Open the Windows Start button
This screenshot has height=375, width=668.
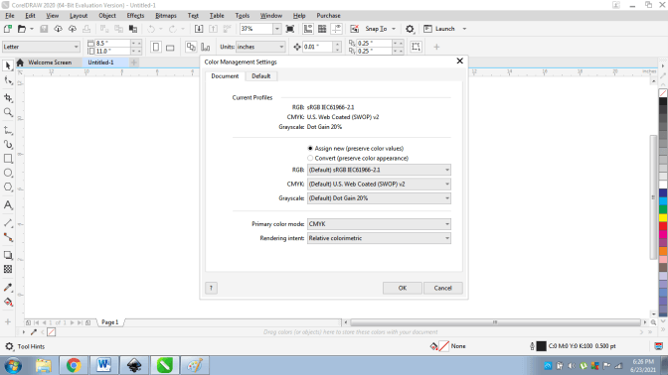pos(13,365)
